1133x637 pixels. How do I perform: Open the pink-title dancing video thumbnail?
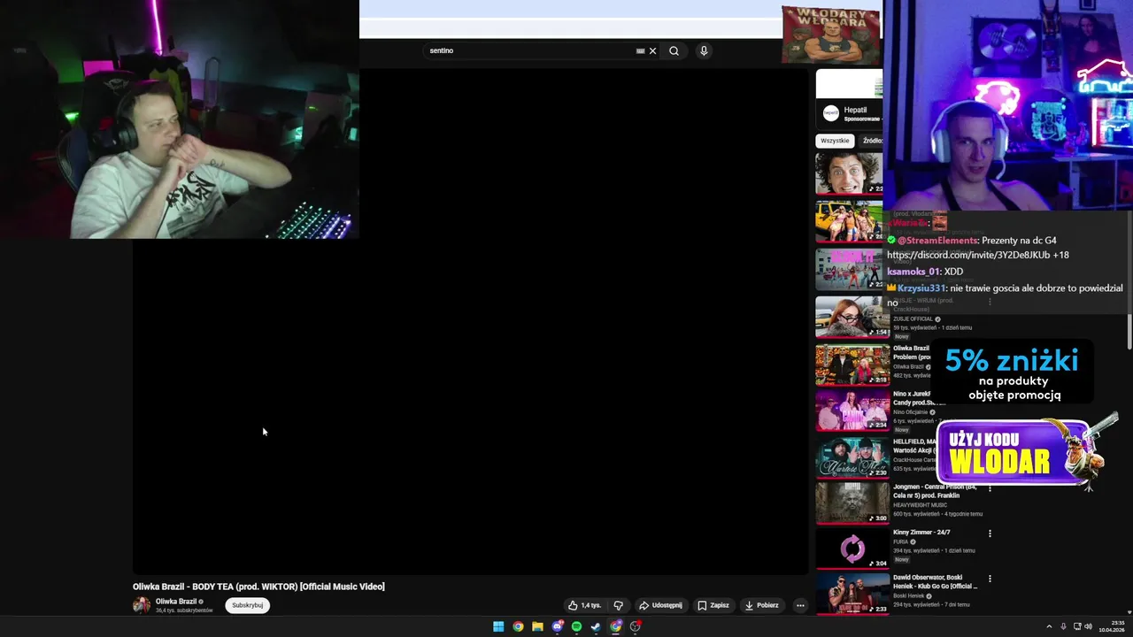[849, 269]
